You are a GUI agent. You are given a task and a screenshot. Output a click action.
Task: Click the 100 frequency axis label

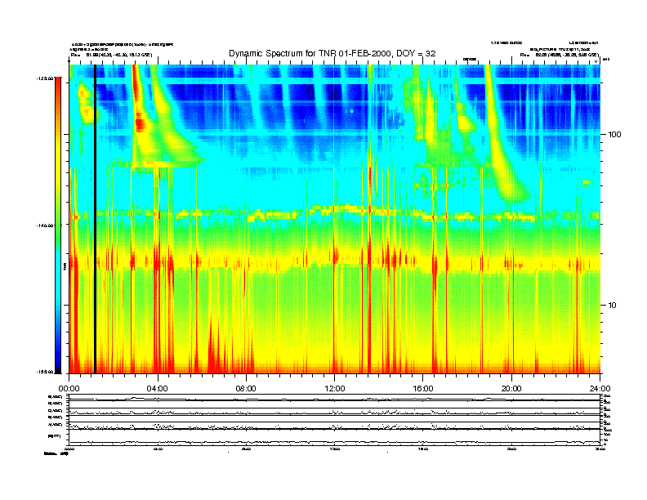point(614,135)
